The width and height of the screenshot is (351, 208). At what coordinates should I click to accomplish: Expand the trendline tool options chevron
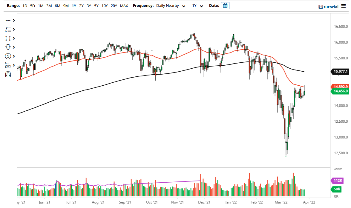point(13,20)
